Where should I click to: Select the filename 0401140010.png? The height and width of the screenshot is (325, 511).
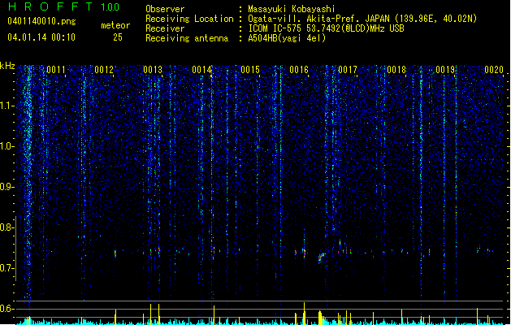pos(41,21)
